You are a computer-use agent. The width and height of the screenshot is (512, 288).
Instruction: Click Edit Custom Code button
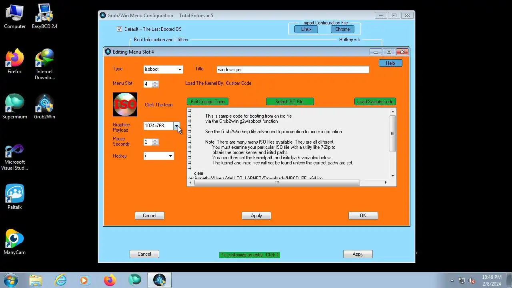(x=208, y=102)
